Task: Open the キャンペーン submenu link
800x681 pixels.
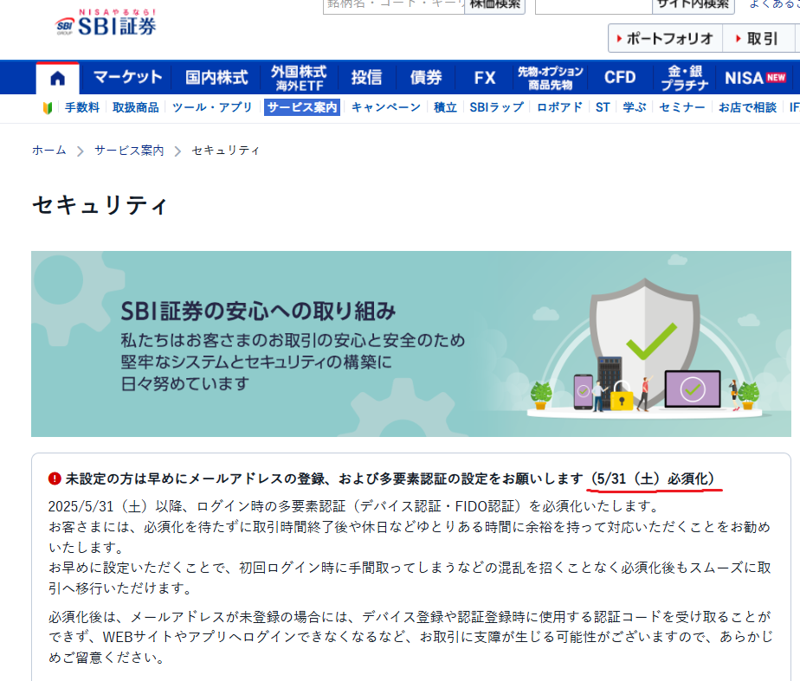Action: [386, 107]
